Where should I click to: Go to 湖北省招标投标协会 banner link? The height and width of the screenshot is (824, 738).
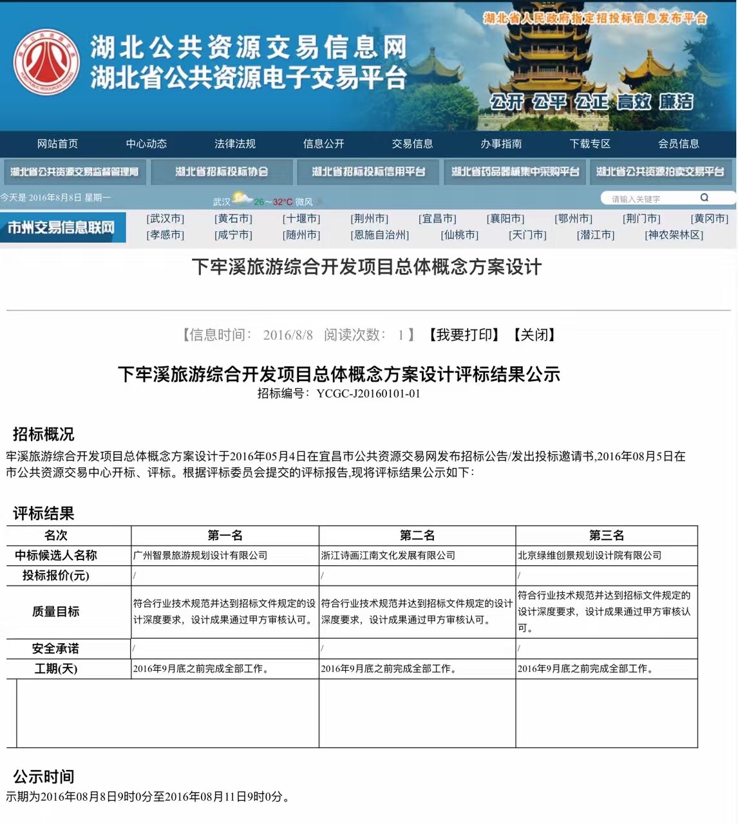pyautogui.click(x=222, y=172)
